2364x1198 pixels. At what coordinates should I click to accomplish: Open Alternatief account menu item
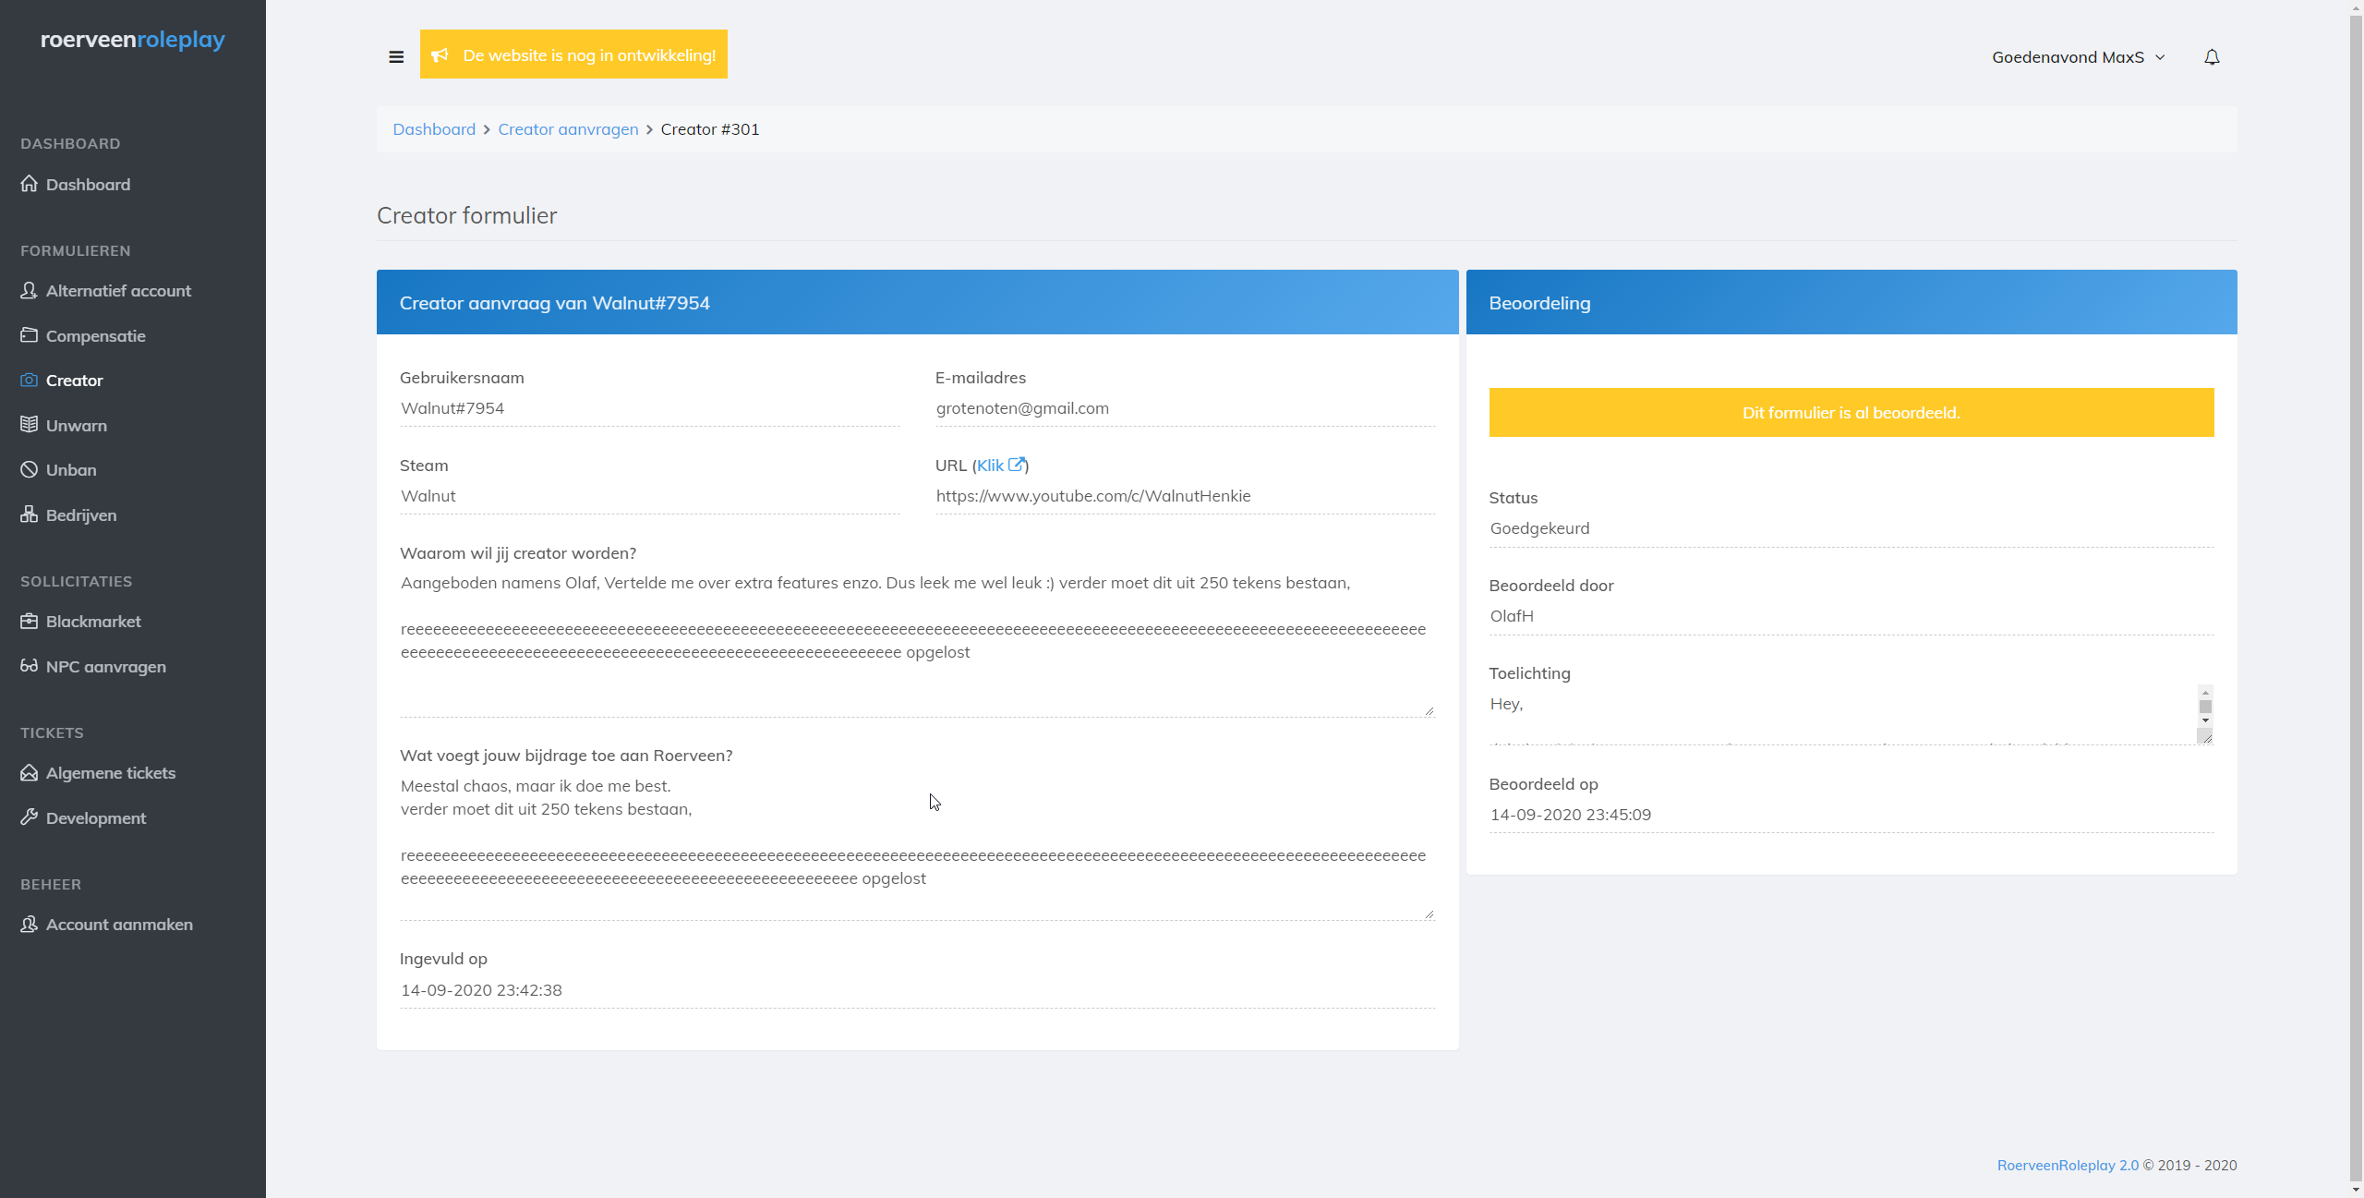click(118, 291)
